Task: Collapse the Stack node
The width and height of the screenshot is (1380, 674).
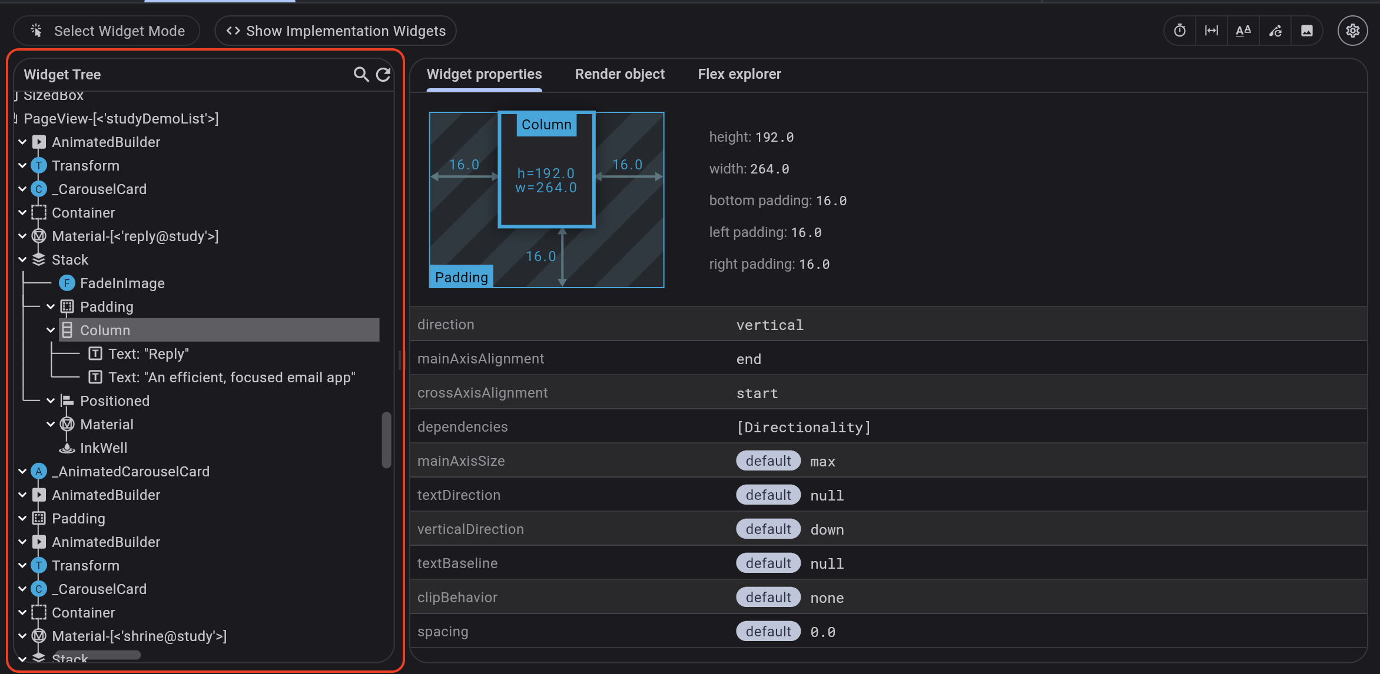Action: pos(22,259)
